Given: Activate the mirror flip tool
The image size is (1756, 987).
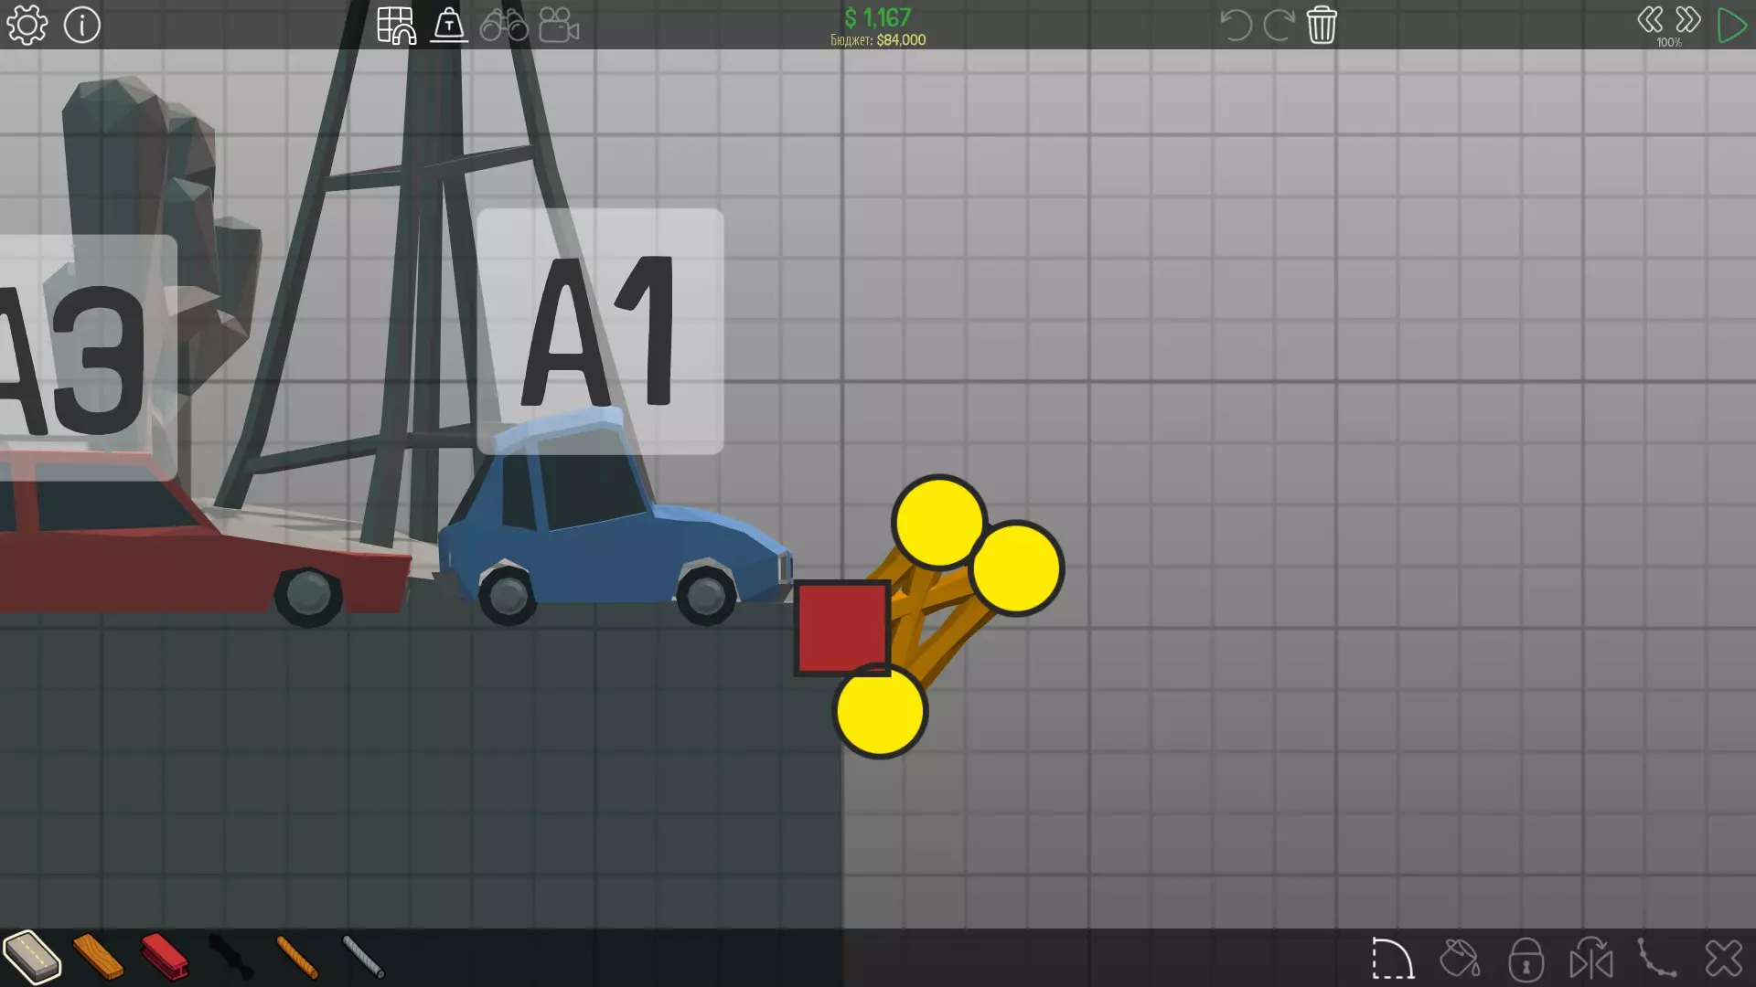Looking at the screenshot, I should click(1591, 960).
